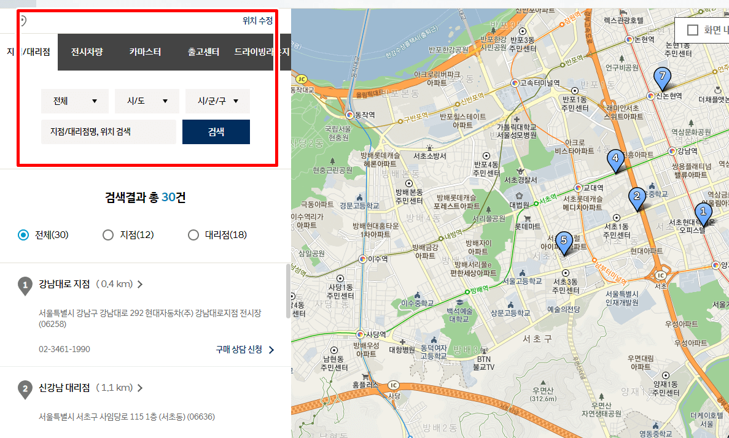Select map marker number 5
Image resolution: width=729 pixels, height=438 pixels.
(564, 243)
